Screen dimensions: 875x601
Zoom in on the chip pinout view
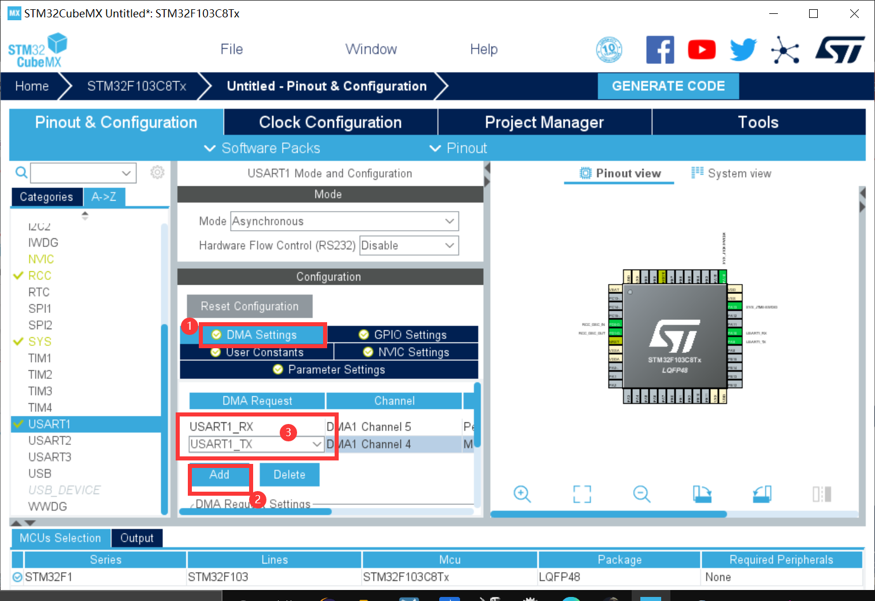(522, 494)
